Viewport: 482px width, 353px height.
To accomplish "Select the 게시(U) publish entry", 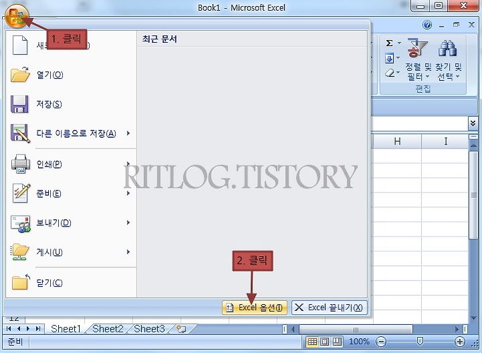I will [x=50, y=252].
